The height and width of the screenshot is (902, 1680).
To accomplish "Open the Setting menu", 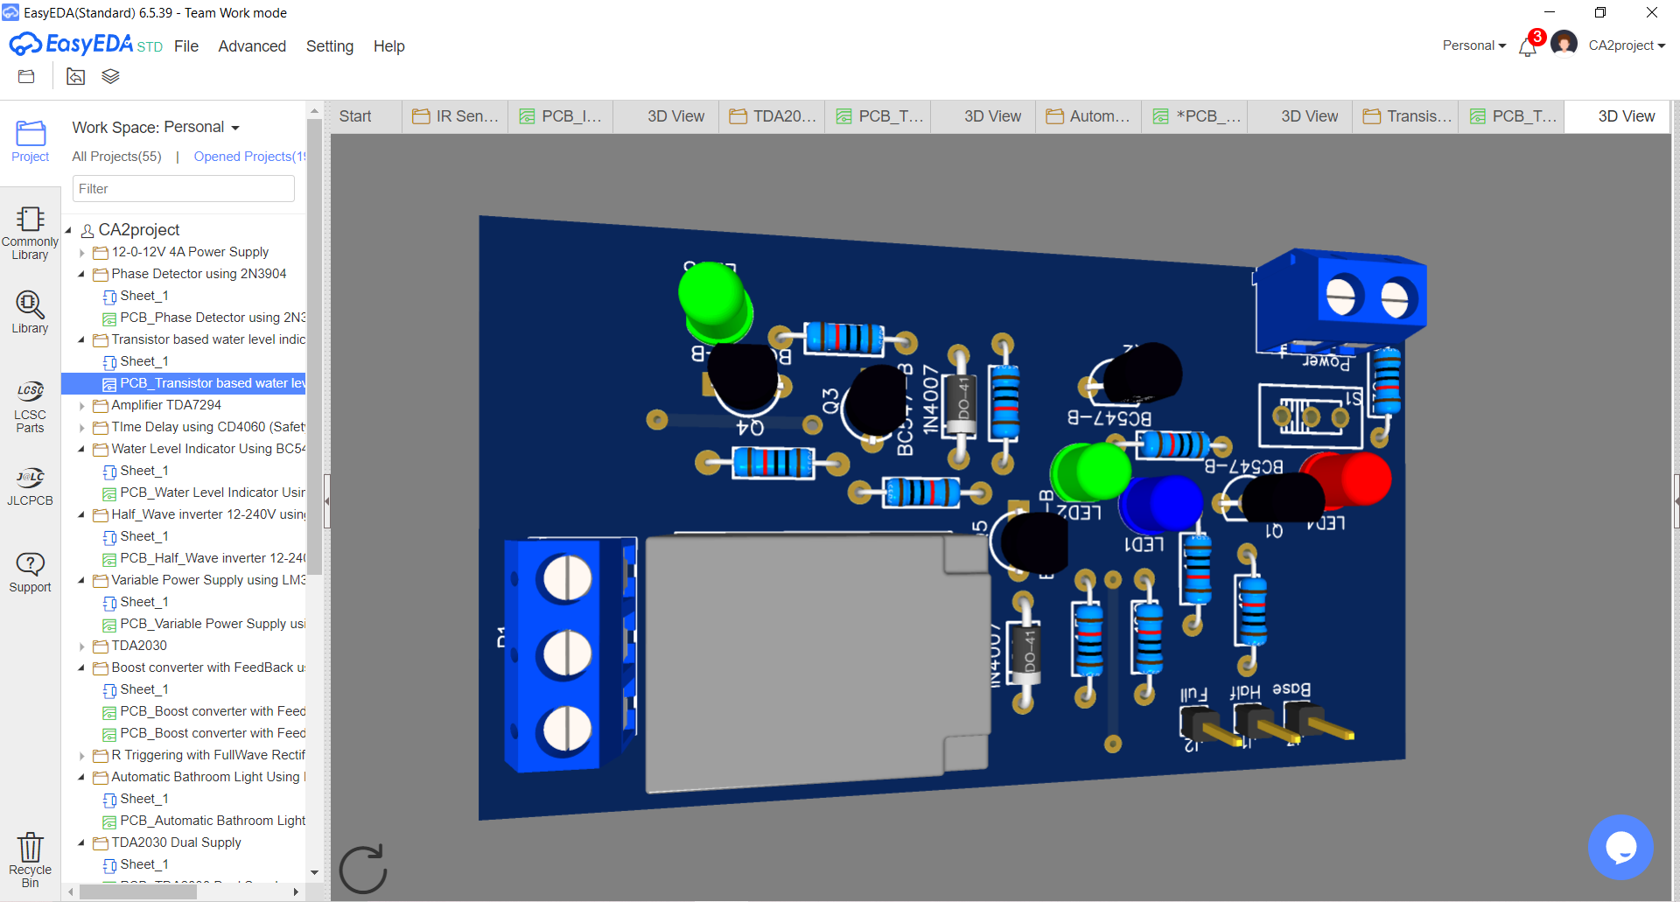I will coord(330,46).
